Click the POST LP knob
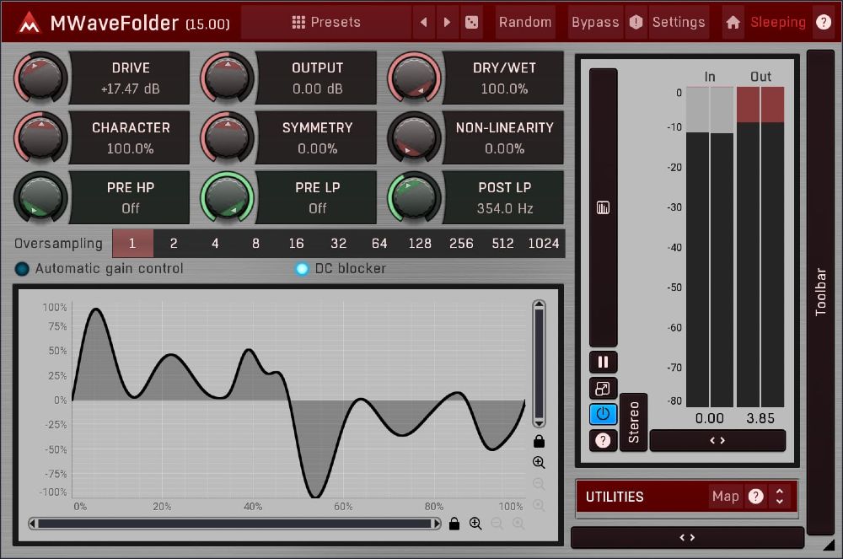This screenshot has height=559, width=843. click(x=414, y=197)
